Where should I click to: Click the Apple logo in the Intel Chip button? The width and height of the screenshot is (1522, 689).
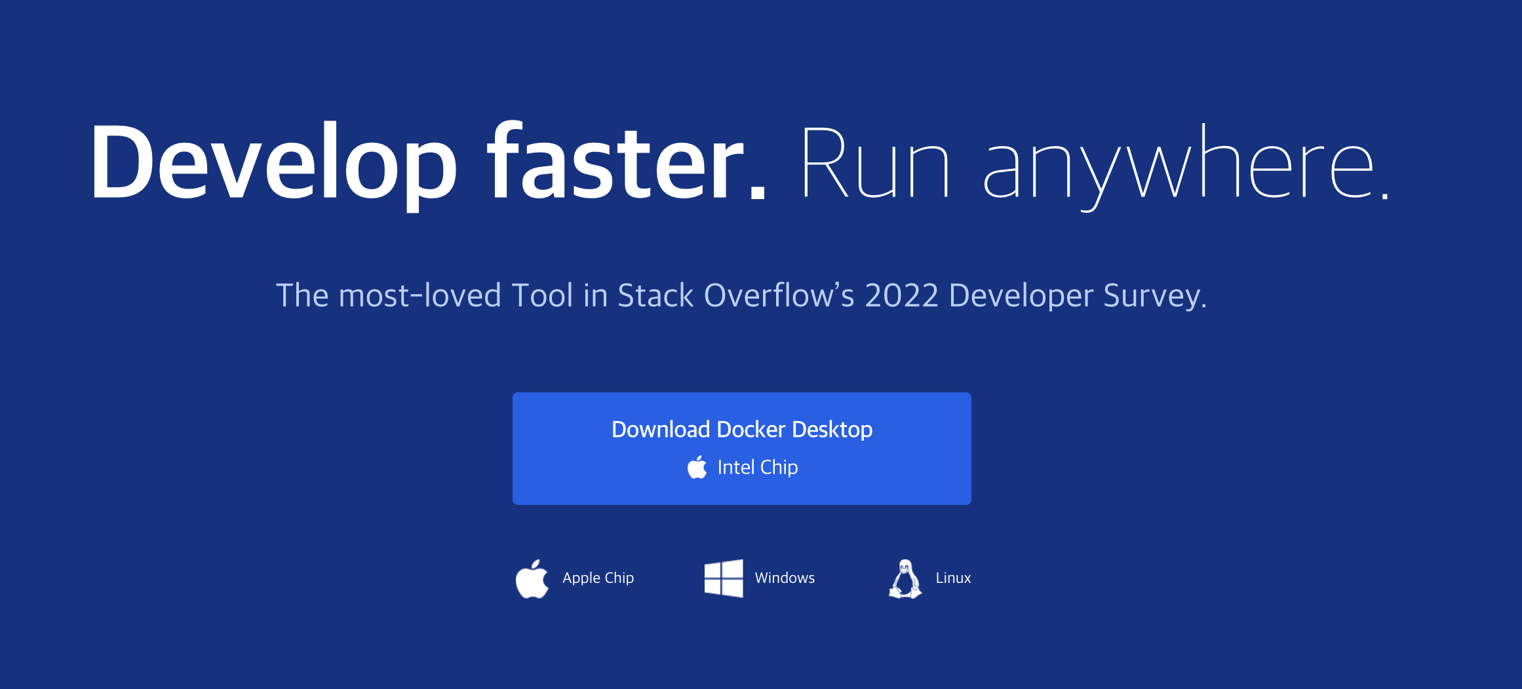pos(697,467)
